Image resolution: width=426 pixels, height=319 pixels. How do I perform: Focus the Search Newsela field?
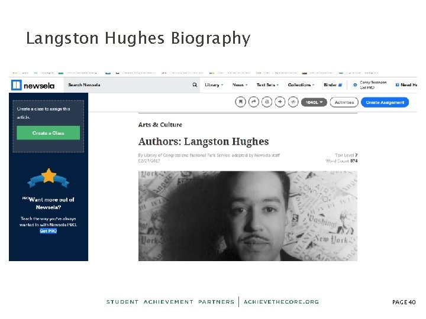(x=132, y=85)
